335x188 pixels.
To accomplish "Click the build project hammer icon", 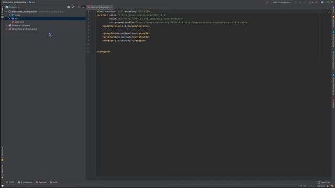I will 267,2.
